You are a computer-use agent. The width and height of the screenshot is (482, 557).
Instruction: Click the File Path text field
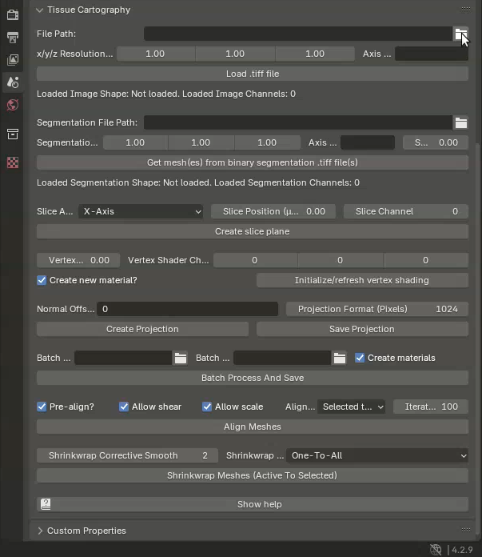297,34
